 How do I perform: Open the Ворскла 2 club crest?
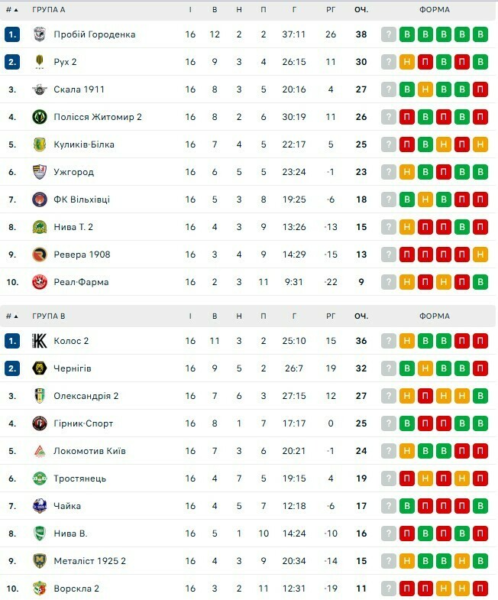pyautogui.click(x=40, y=589)
